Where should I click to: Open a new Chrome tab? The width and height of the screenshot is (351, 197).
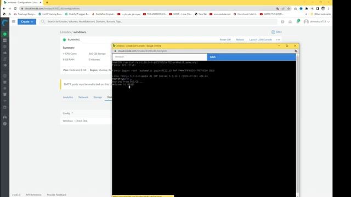[47, 2]
